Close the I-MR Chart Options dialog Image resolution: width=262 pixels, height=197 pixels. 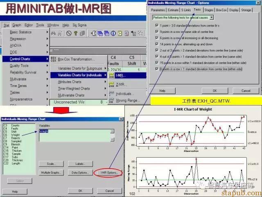[x=258, y=3]
